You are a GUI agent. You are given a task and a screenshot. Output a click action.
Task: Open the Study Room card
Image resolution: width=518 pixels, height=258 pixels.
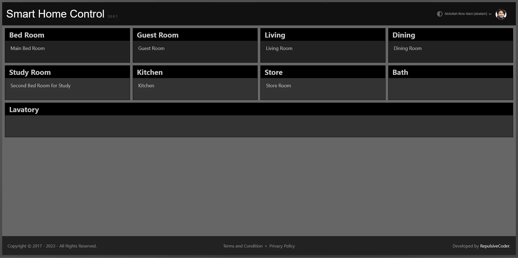click(x=67, y=83)
